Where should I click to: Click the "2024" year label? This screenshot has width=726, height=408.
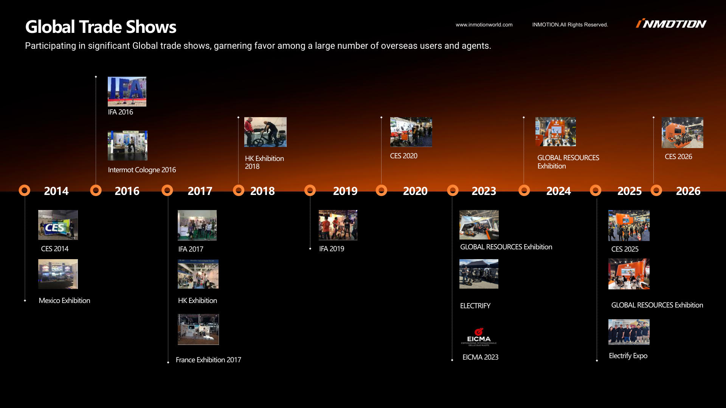[x=558, y=191]
